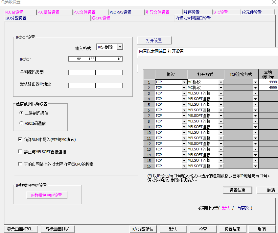The image size is (278, 233).
Task: Enable 禁止与MELSOFT直接连接 checkbox
Action: (x=20, y=152)
